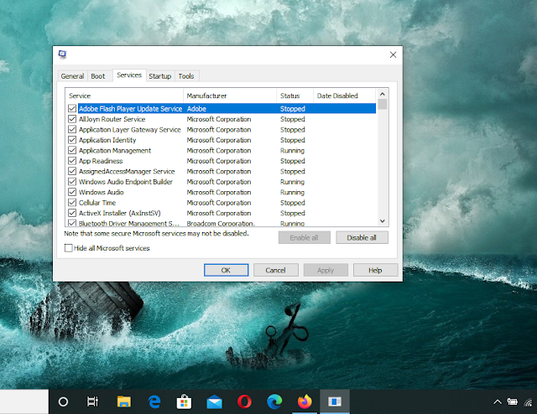Confirm with the OK button

[226, 270]
